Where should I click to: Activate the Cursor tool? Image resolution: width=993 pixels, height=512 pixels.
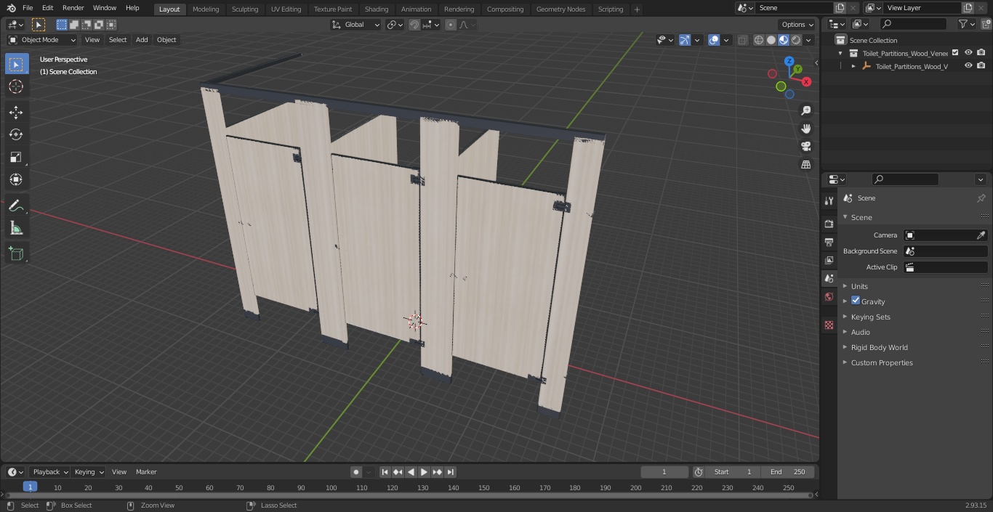coord(16,86)
